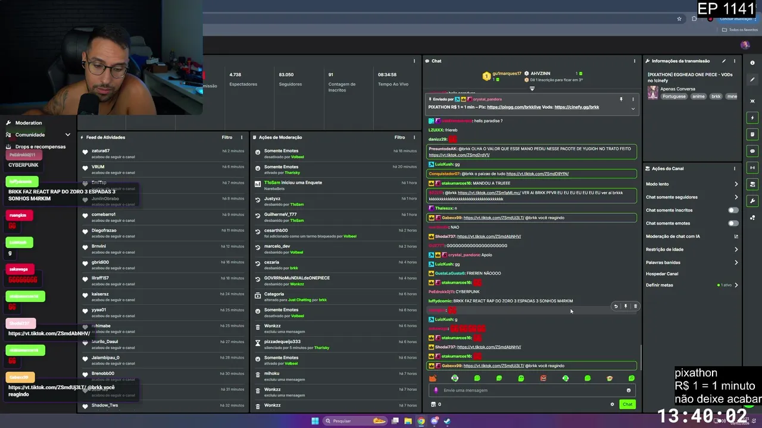Open Chrome from the taskbar

coord(421,421)
